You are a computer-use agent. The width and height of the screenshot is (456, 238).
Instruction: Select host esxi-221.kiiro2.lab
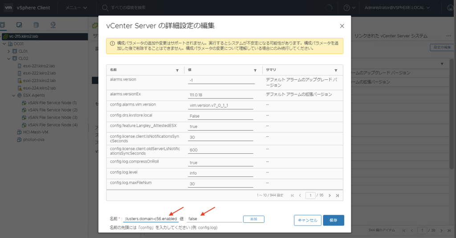coord(39,66)
